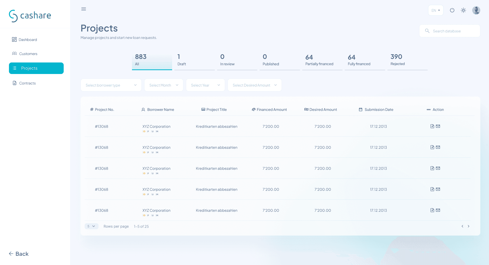Expand the Select borrower type dropdown

(x=111, y=85)
